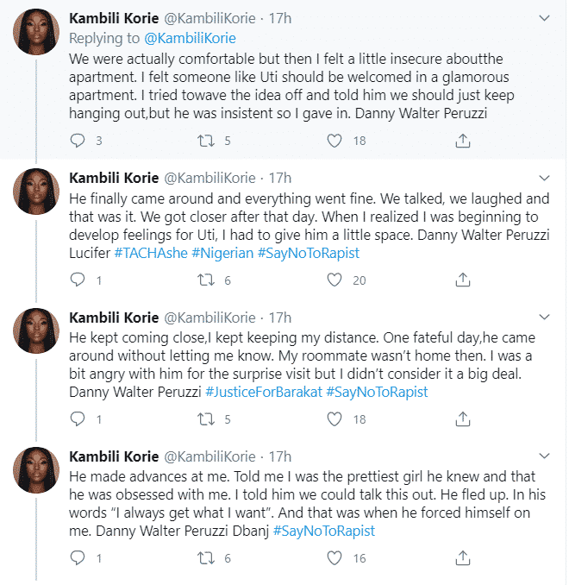This screenshot has width=569, height=585.
Task: Retweet the tweet about the glamorous apartment
Action: [x=207, y=141]
